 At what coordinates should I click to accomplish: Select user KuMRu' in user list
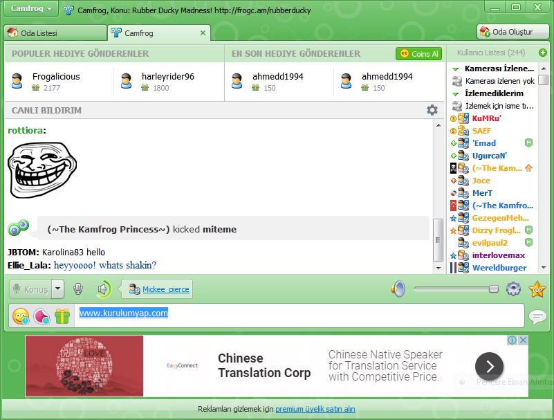tap(486, 118)
